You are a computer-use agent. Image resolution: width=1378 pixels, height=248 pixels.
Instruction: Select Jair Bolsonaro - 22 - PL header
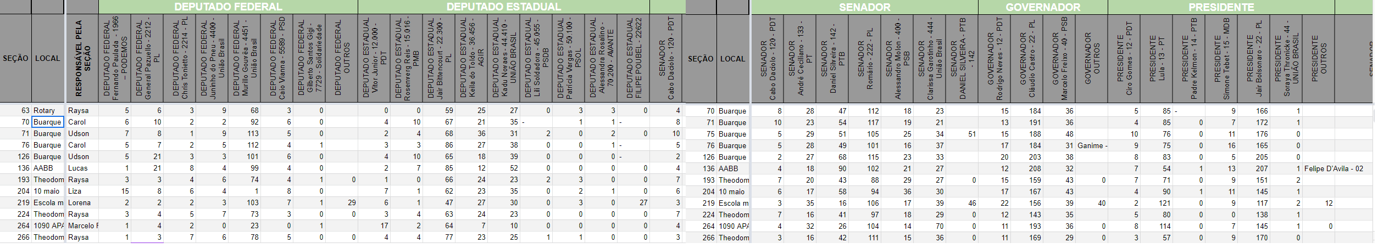(x=1254, y=59)
